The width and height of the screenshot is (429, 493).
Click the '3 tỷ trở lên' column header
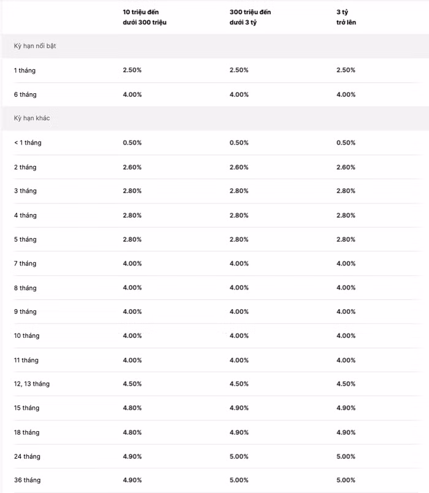coord(346,17)
